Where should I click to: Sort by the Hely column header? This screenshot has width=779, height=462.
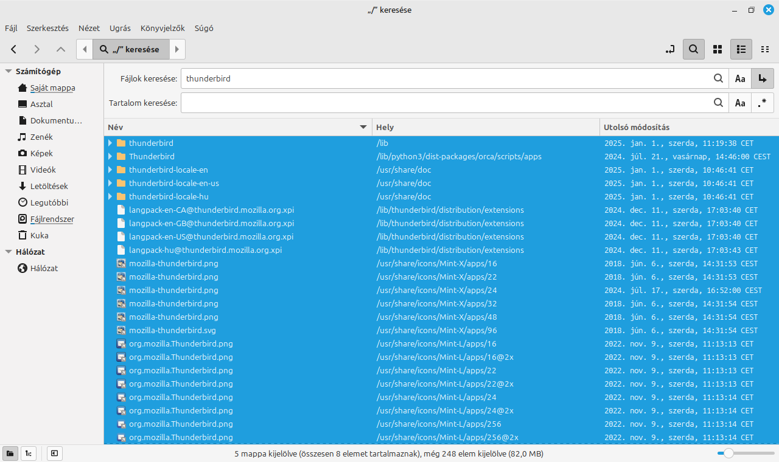(486, 127)
